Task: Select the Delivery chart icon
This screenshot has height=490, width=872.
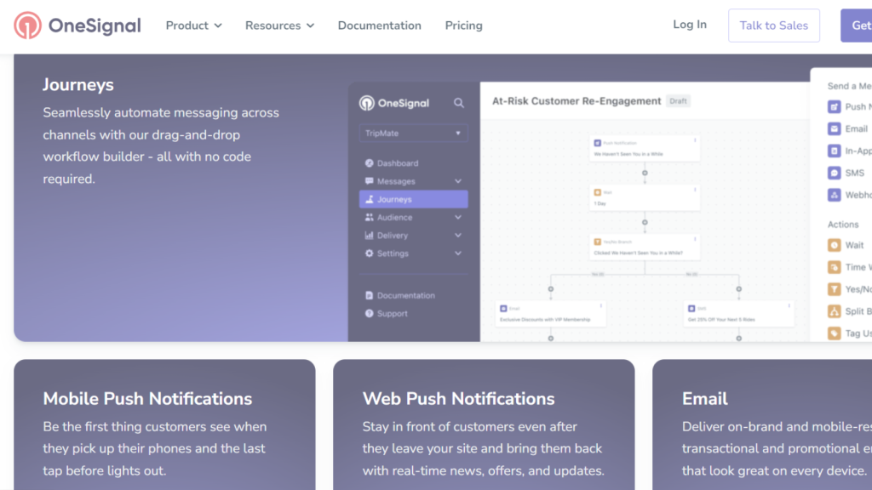Action: 368,236
